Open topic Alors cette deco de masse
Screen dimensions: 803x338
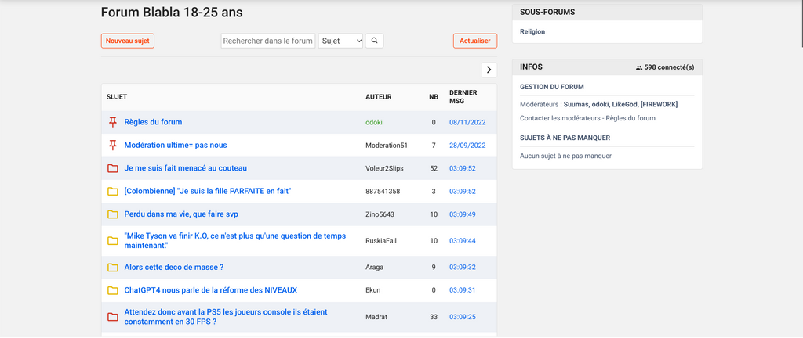pyautogui.click(x=174, y=268)
